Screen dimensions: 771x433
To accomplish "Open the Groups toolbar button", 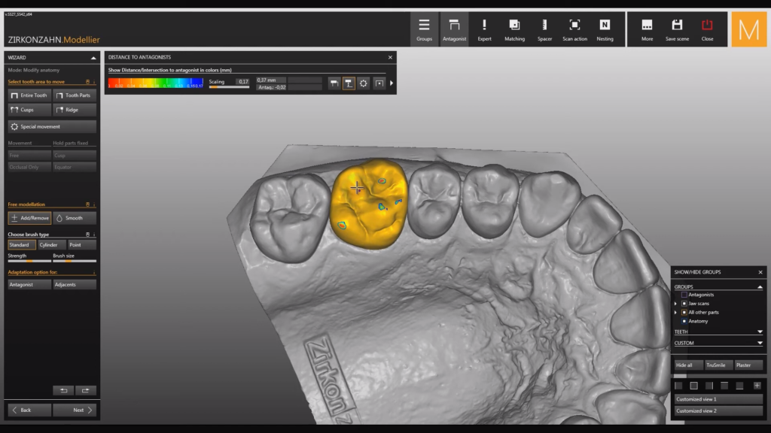I will [424, 29].
